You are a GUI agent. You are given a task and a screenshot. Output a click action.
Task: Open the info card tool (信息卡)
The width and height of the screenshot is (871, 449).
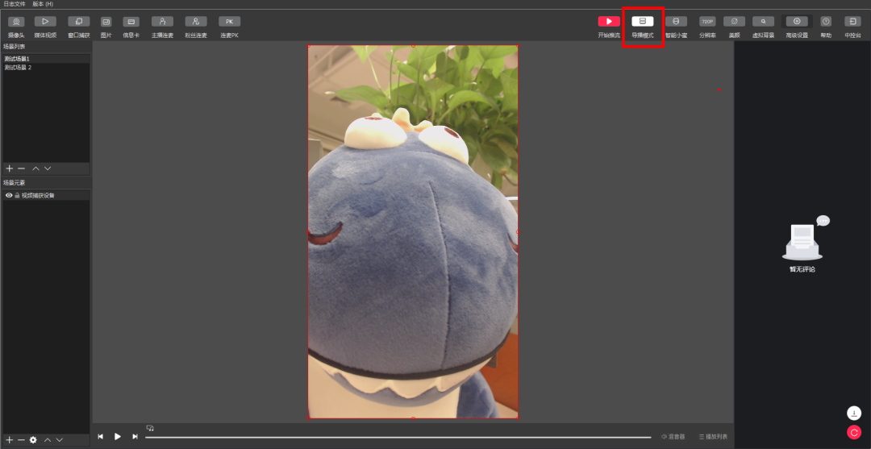(131, 27)
